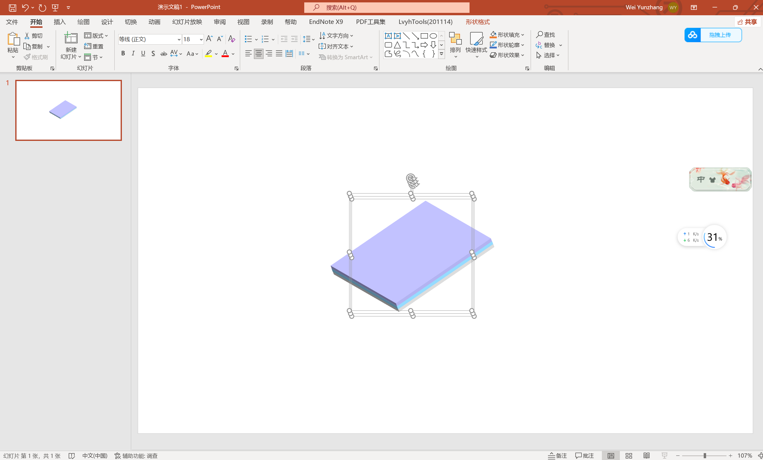This screenshot has width=763, height=460.
Task: Click the zoom slider handle
Action: tap(705, 456)
